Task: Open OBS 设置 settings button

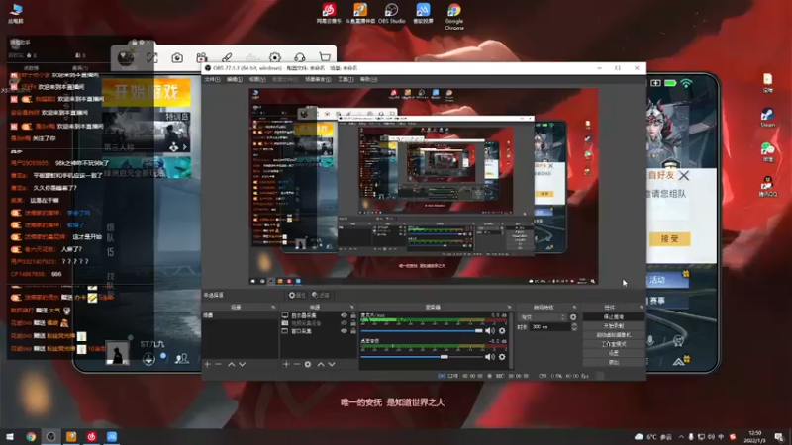Action: [x=614, y=353]
